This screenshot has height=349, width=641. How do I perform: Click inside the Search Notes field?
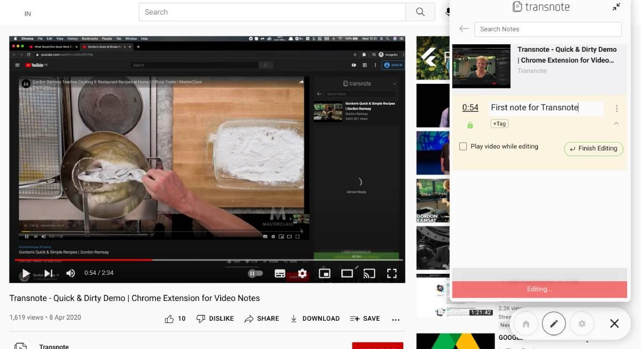(548, 29)
